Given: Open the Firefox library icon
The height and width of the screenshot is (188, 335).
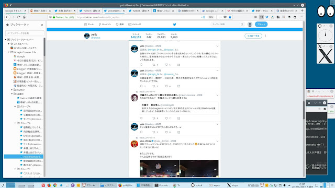Looking at the screenshot, I should coord(256,17).
